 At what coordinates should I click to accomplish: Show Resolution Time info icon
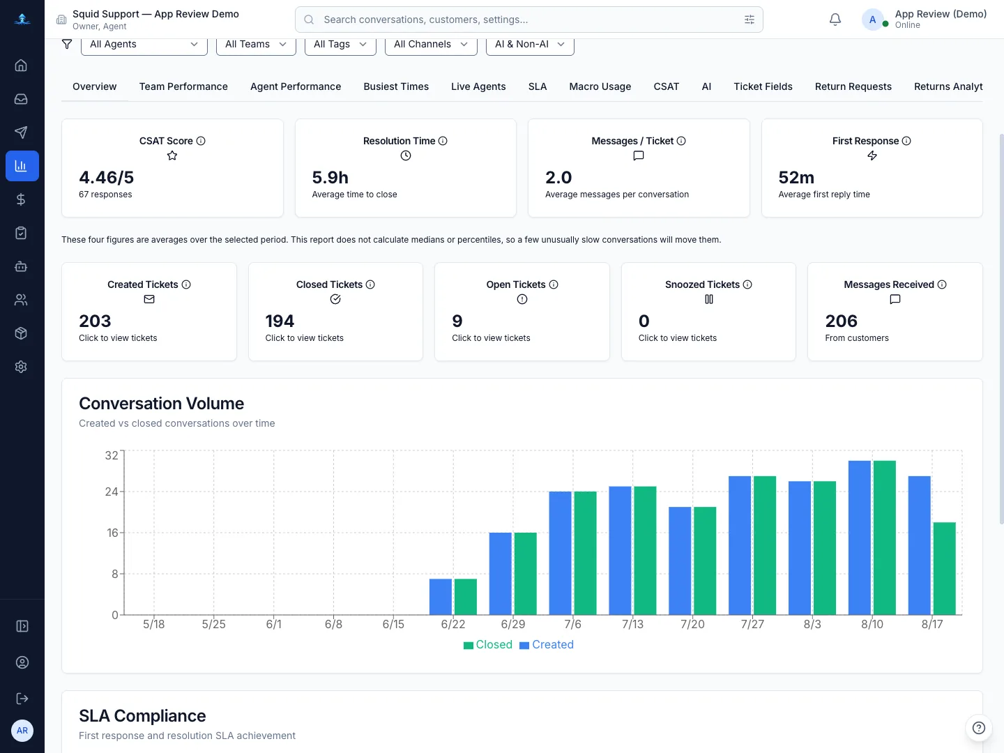click(443, 141)
